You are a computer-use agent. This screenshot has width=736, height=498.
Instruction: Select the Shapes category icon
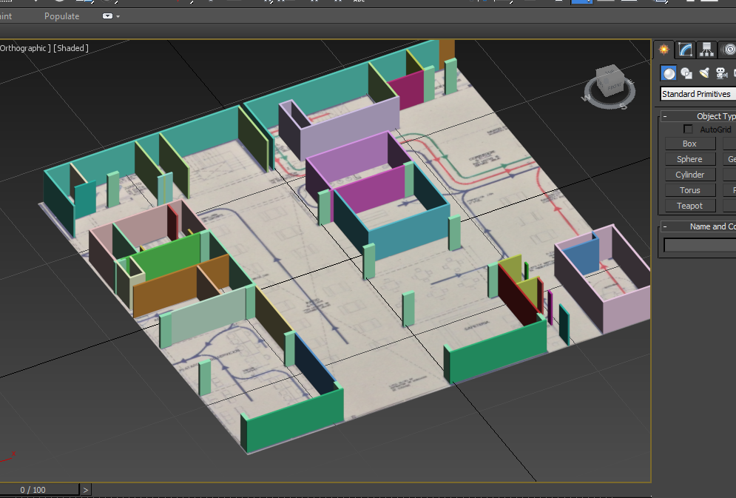pos(686,73)
